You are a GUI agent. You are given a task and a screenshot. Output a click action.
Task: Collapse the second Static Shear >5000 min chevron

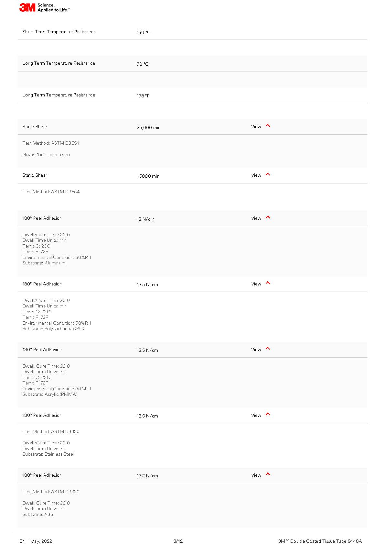pyautogui.click(x=268, y=174)
